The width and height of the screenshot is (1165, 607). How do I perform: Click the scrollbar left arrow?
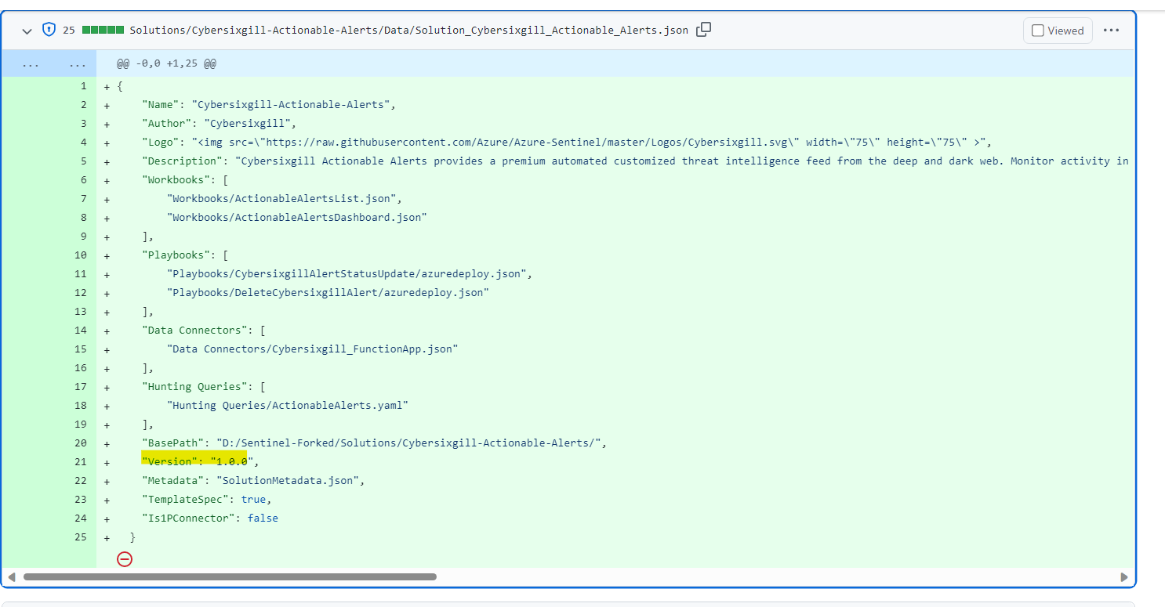pos(11,577)
